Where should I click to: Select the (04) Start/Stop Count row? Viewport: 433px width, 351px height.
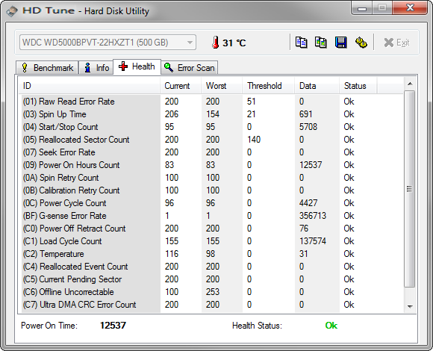point(211,127)
